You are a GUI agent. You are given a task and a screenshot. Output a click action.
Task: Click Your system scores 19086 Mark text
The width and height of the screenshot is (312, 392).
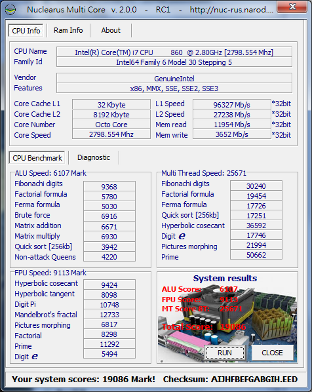pos(83,380)
